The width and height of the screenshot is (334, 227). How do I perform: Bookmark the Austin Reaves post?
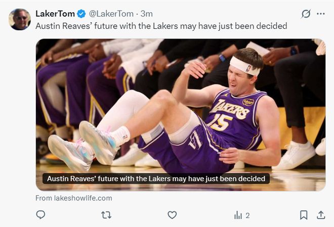point(304,215)
